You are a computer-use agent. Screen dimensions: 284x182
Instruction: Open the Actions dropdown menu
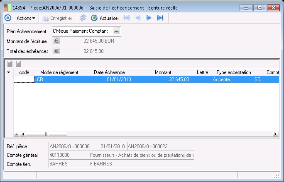click(26, 18)
